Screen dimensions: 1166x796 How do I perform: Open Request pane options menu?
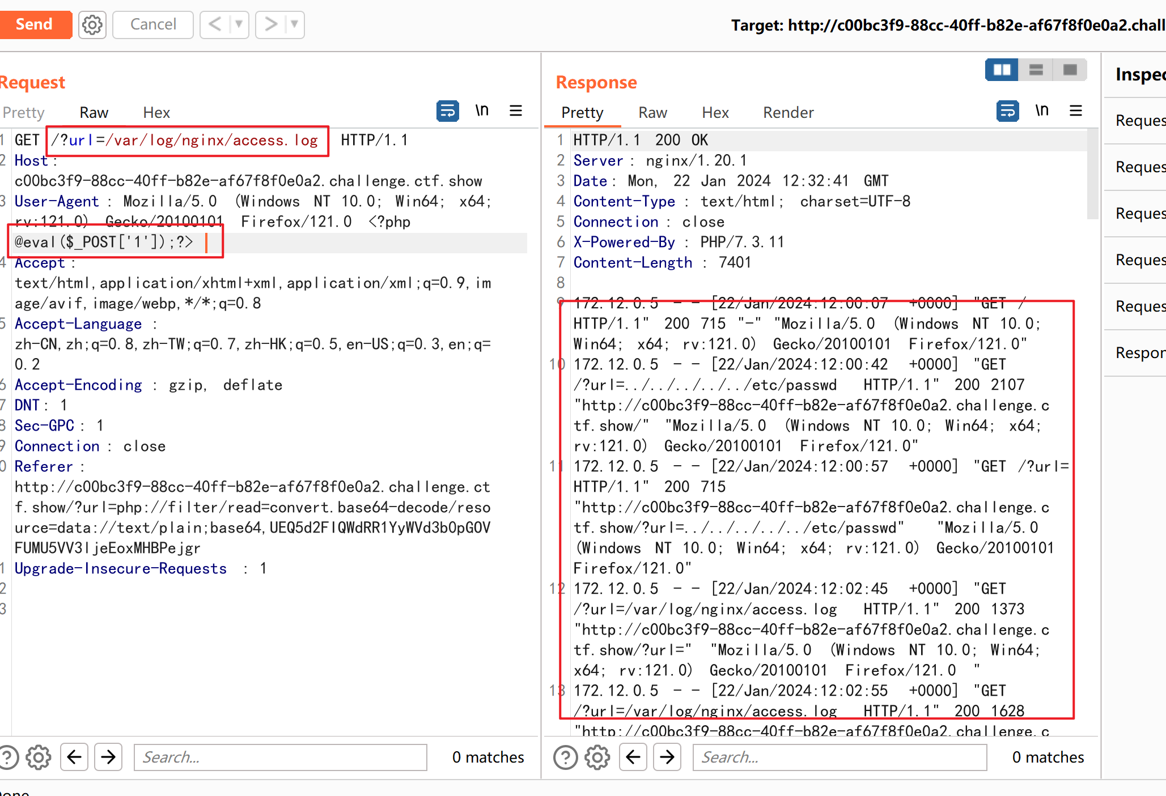516,111
